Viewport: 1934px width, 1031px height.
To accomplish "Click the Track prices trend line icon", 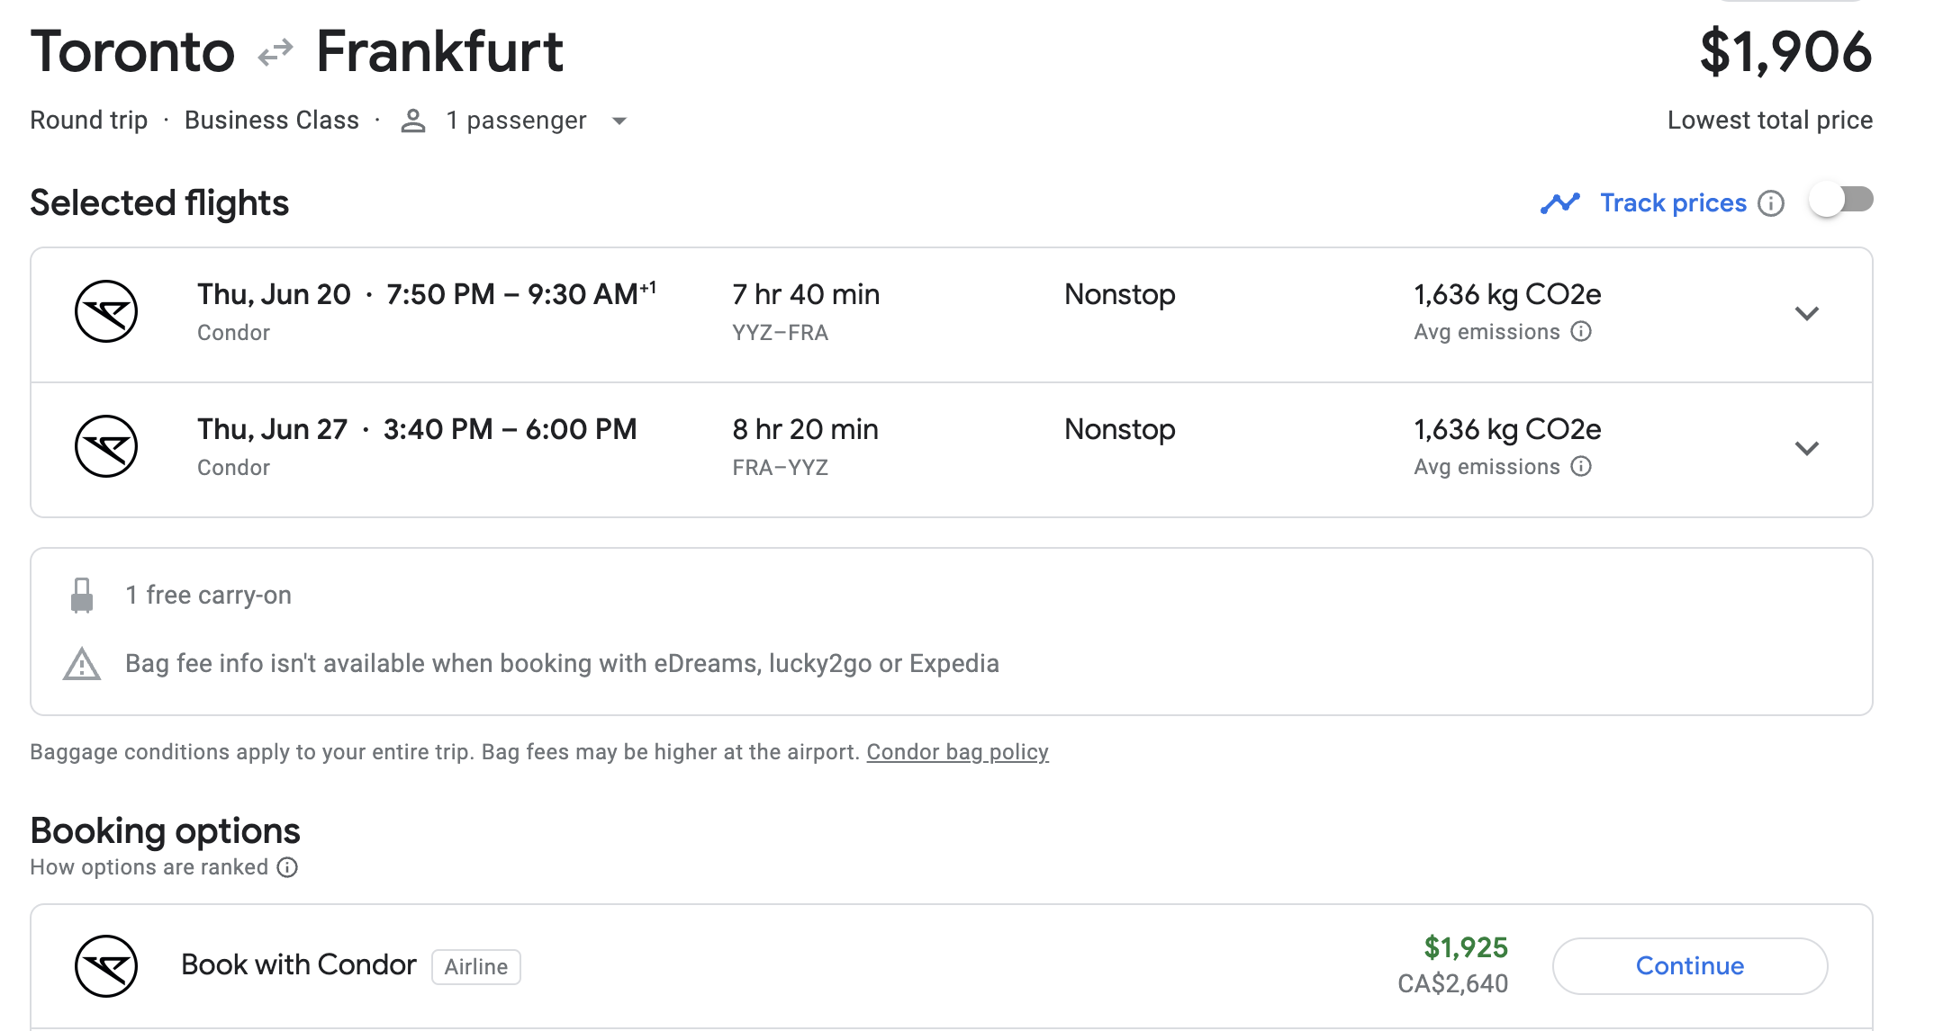I will (1560, 203).
